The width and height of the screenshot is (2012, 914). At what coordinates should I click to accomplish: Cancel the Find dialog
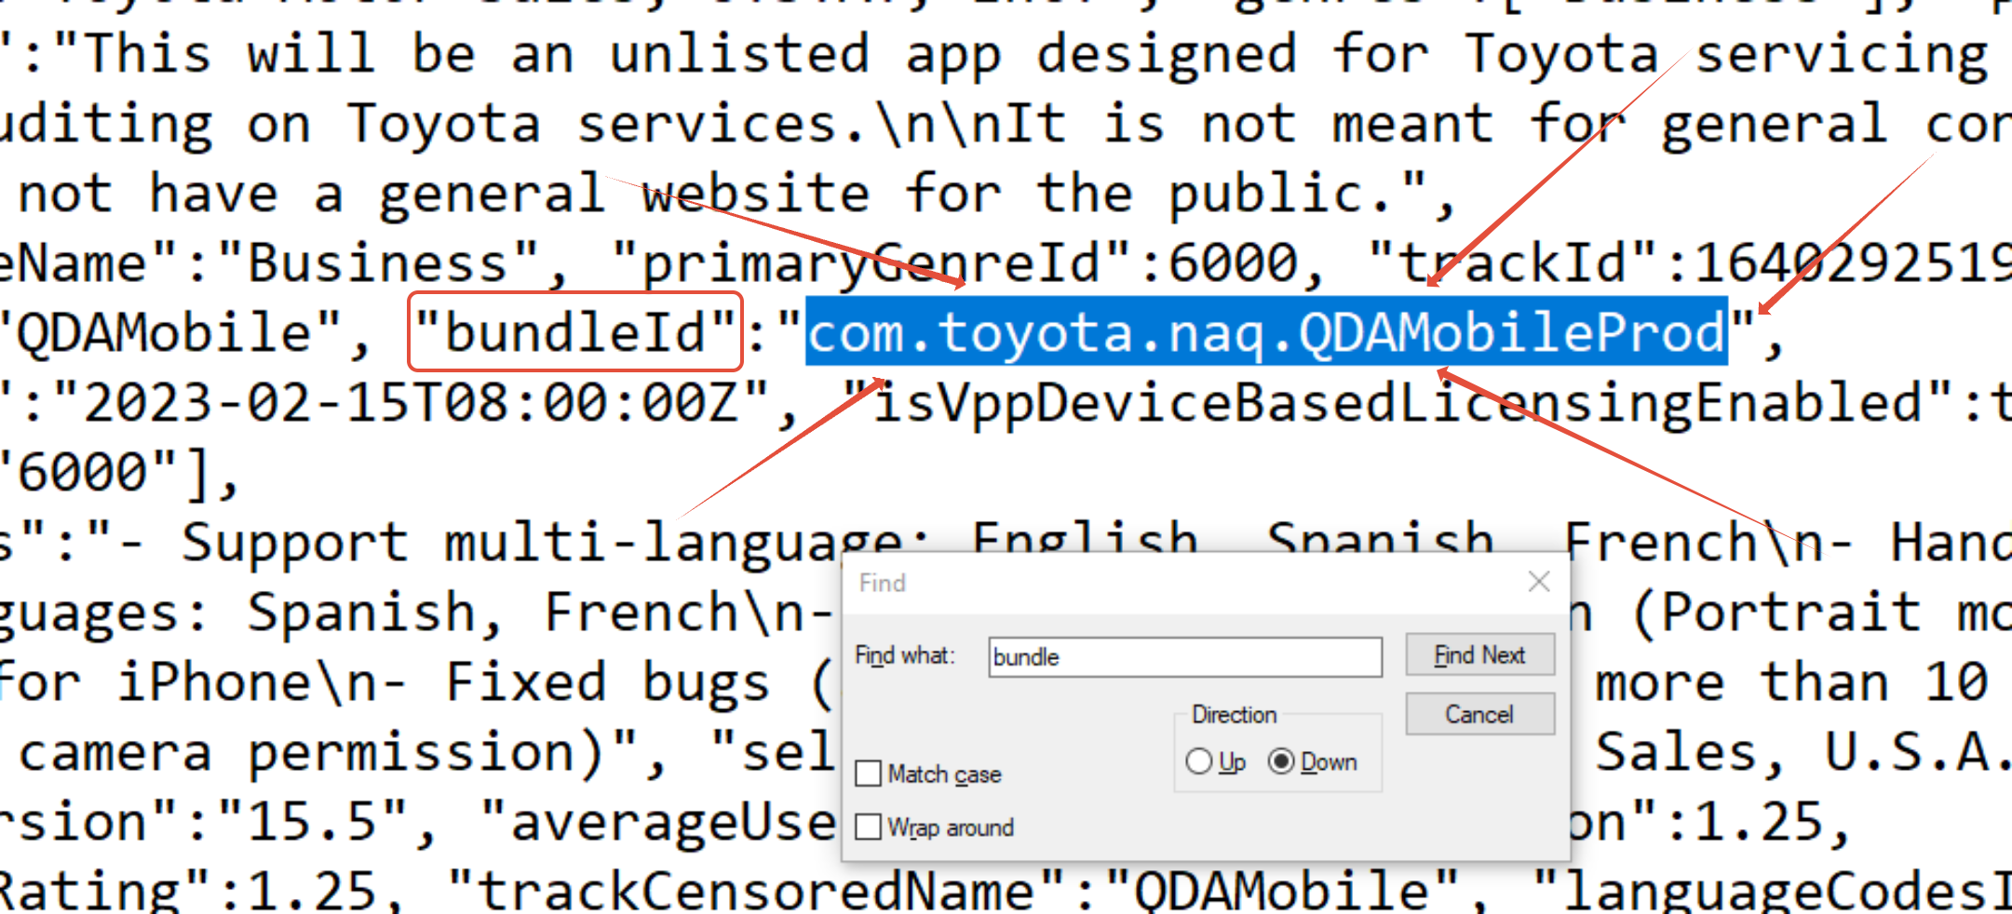tap(1479, 714)
